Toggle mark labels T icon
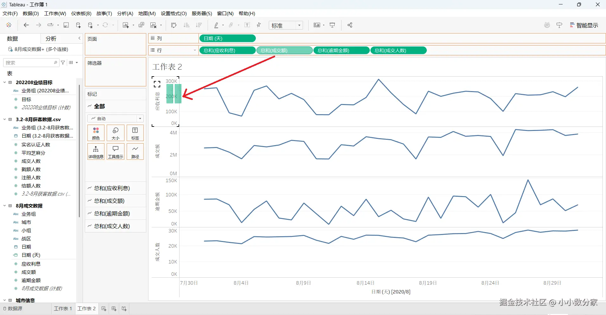This screenshot has width=606, height=315. [x=247, y=25]
